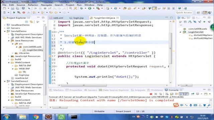The width and height of the screenshot is (214, 120).
Task: Click Remove All Terminated Launches icon
Action: point(160,94)
